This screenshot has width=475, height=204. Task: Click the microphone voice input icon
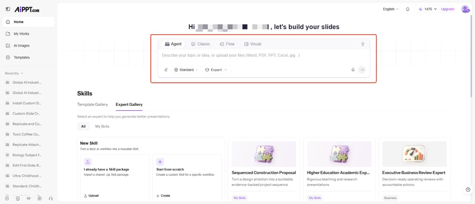353,70
